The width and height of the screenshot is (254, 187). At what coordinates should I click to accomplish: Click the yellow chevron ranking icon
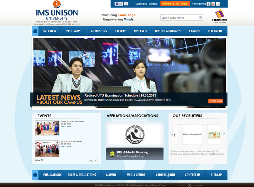click(x=112, y=154)
